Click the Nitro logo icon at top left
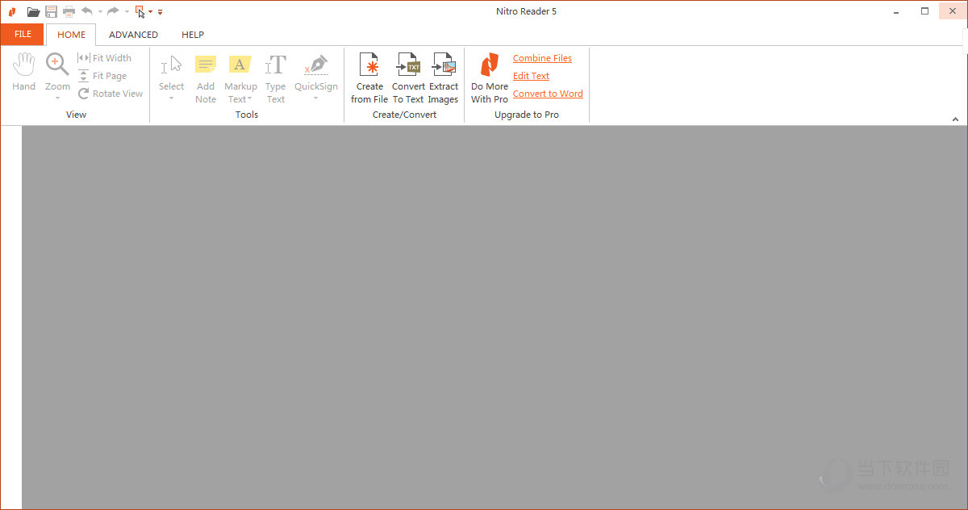Viewport: 968px width, 510px height. click(x=11, y=11)
